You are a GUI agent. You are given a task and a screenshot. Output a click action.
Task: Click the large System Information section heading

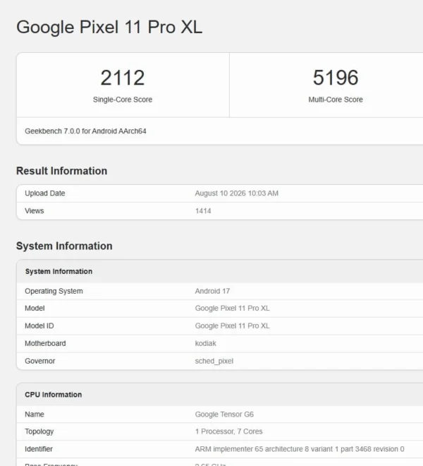tap(64, 246)
